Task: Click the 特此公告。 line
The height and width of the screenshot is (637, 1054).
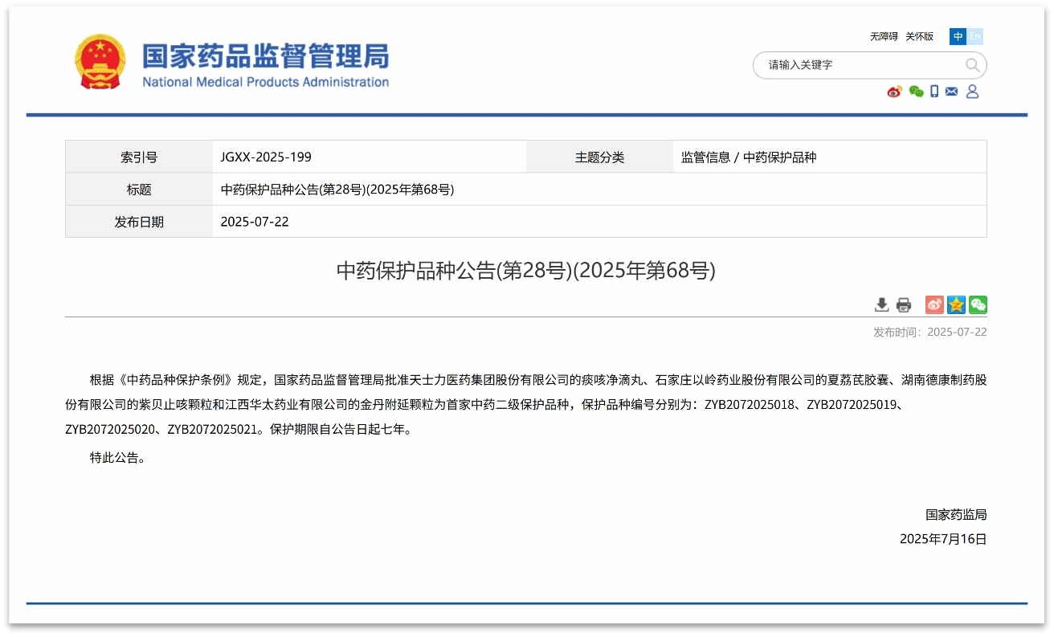Action: [118, 458]
